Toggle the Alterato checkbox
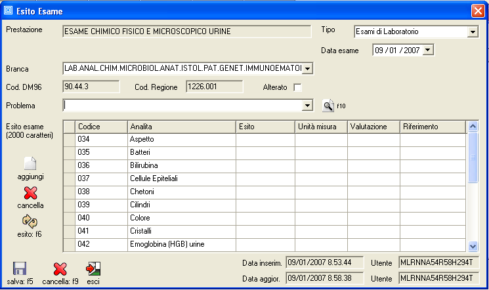The image size is (489, 290). [x=297, y=87]
